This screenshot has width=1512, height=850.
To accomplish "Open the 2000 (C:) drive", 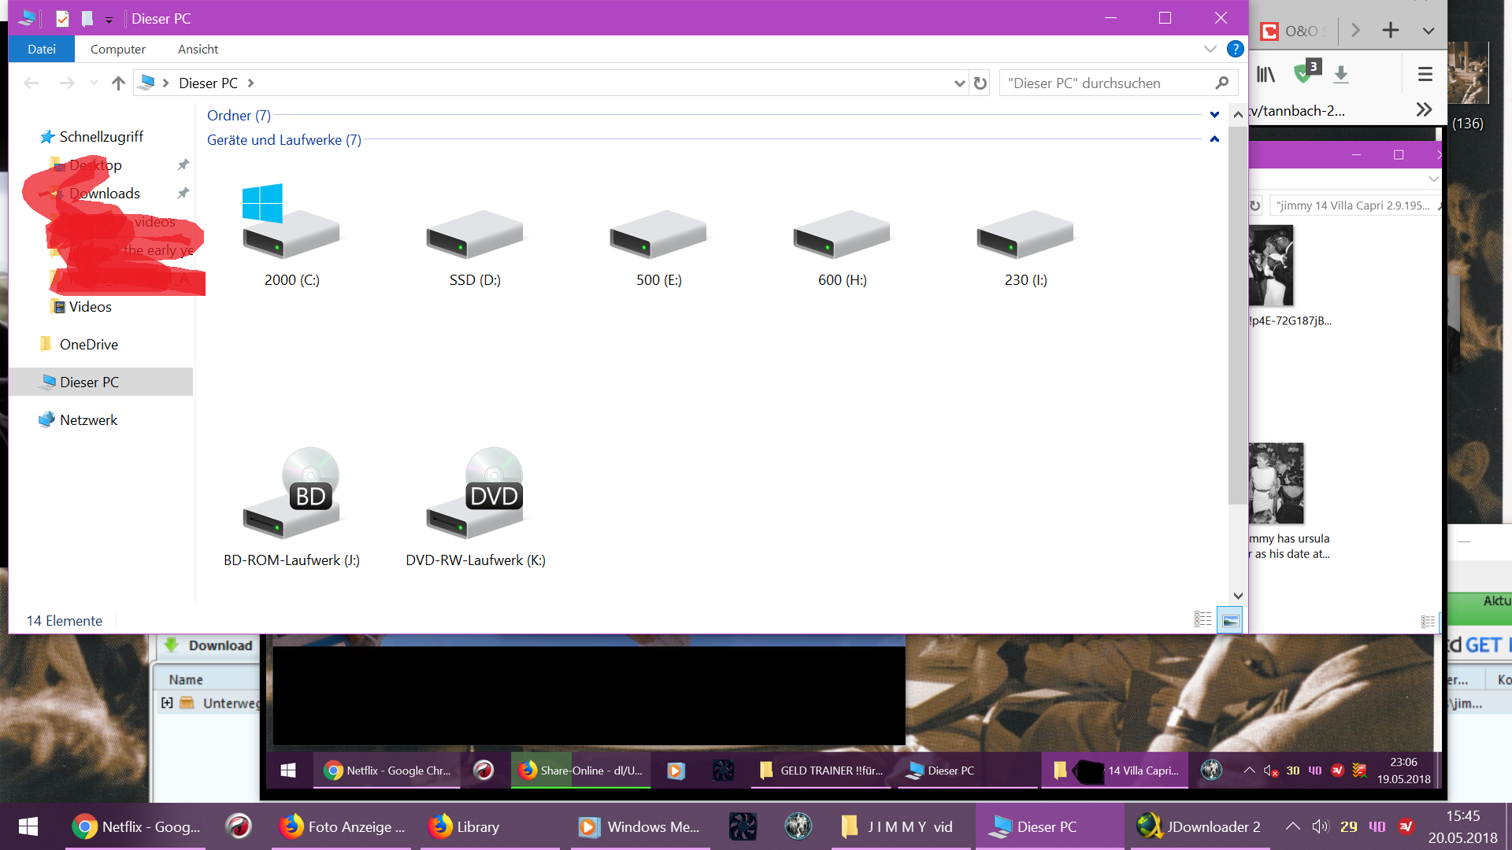I will point(291,234).
